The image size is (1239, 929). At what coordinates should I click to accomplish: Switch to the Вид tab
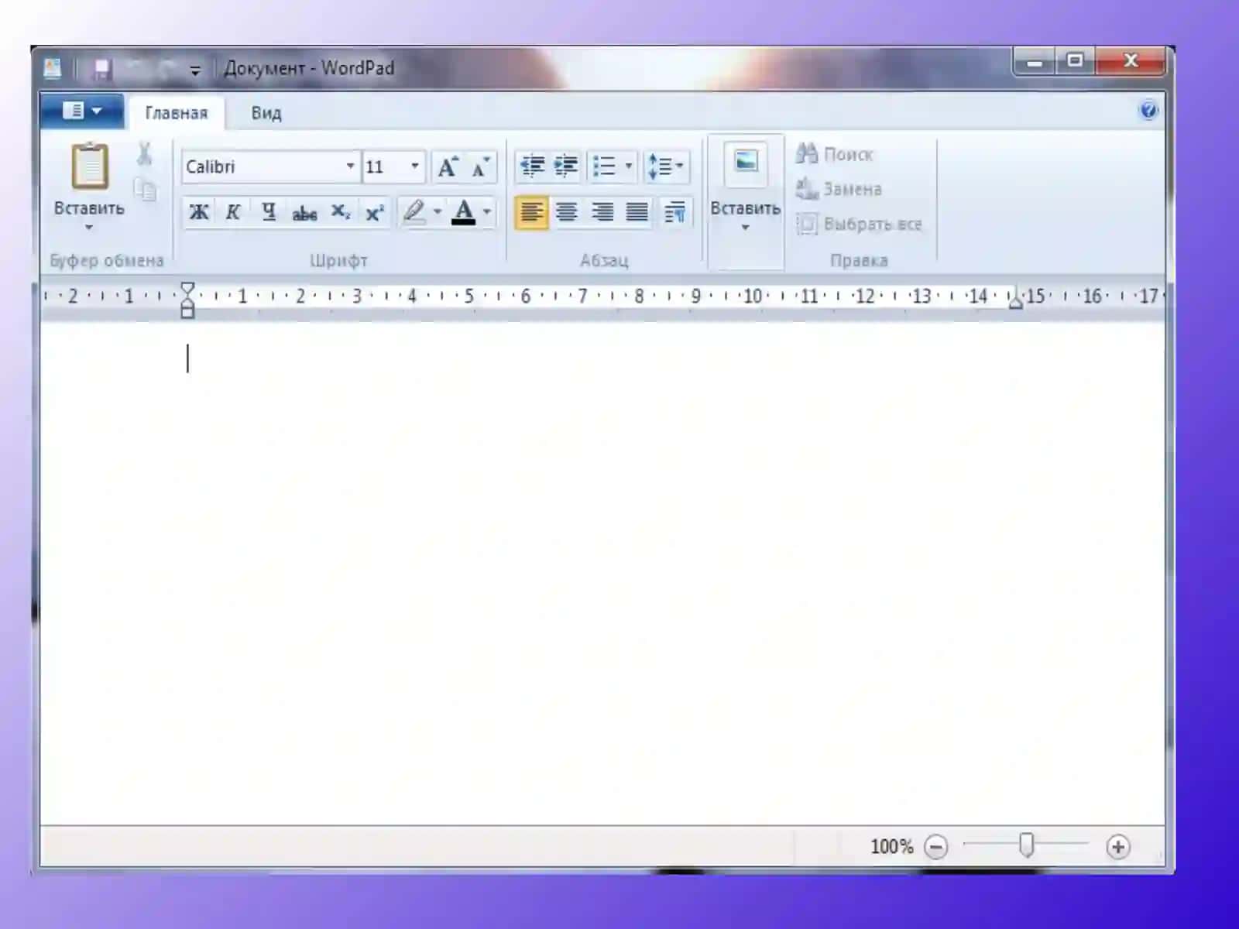[x=266, y=113]
